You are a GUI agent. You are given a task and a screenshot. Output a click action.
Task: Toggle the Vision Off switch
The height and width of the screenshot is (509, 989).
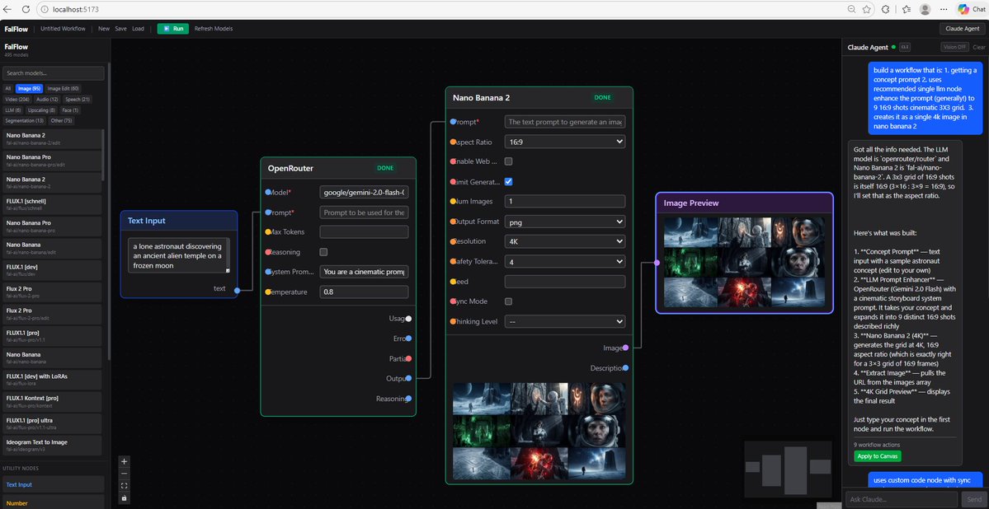point(954,47)
